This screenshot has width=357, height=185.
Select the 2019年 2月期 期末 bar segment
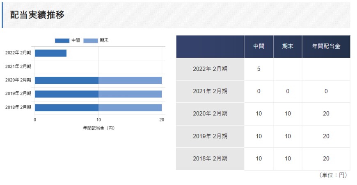tap(130, 94)
